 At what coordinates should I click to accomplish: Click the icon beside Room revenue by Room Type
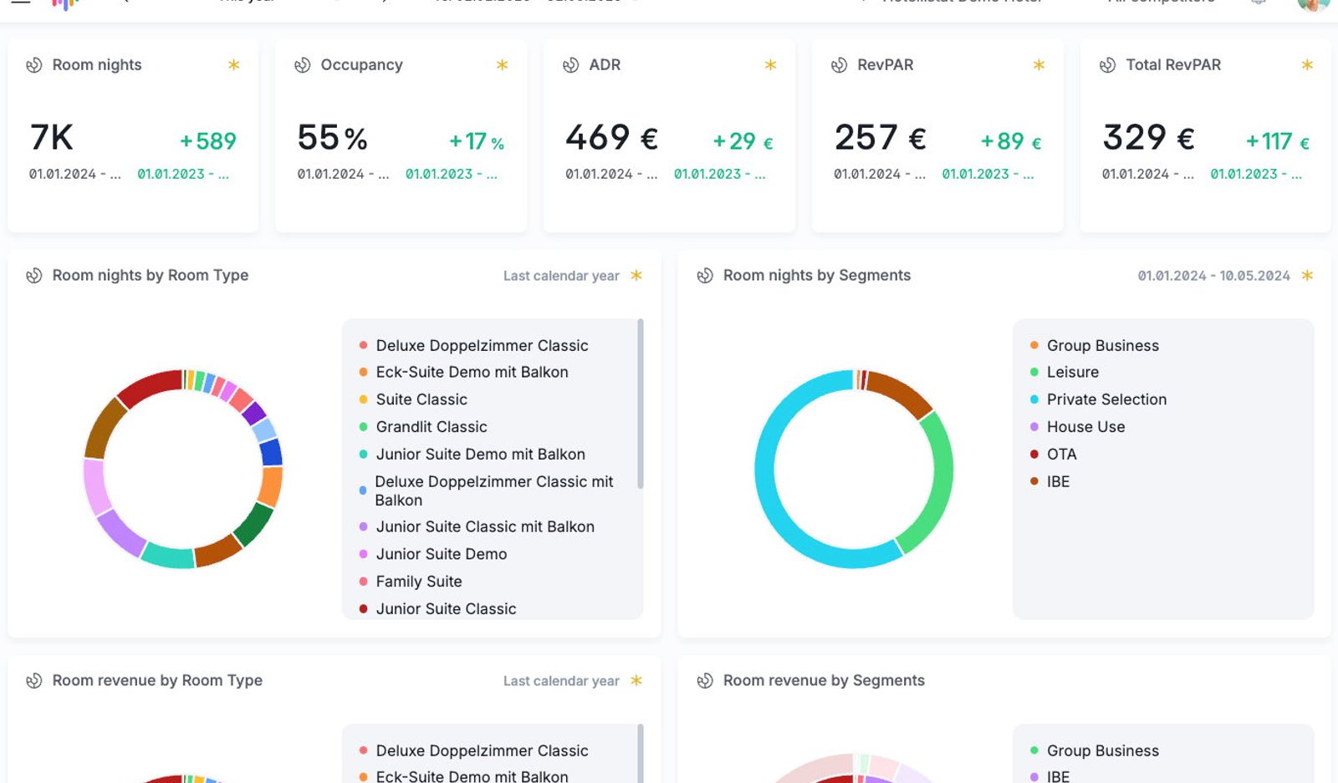coord(34,681)
